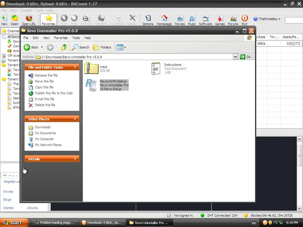Open the Games icon in BitComet toolbar
This screenshot has width=303, height=227.
pos(220,20)
